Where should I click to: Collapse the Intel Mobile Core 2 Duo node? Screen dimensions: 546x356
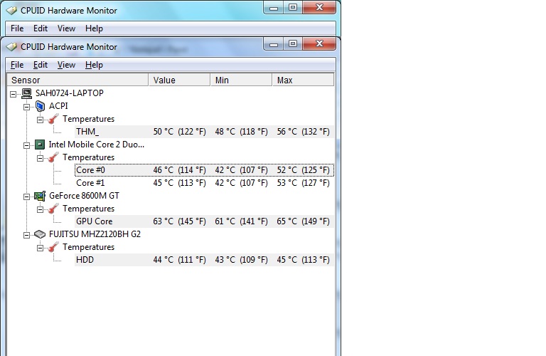click(x=26, y=145)
